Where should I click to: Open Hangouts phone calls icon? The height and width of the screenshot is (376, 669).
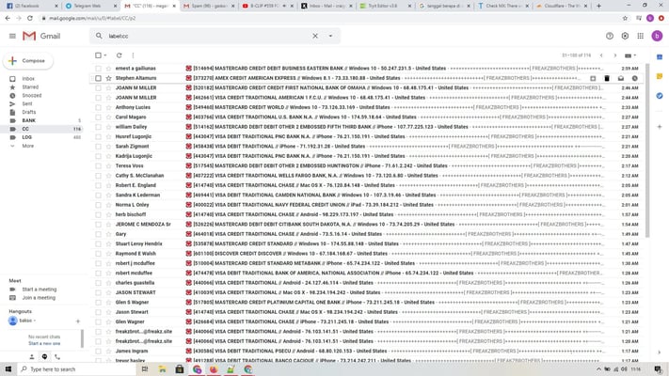click(x=57, y=357)
